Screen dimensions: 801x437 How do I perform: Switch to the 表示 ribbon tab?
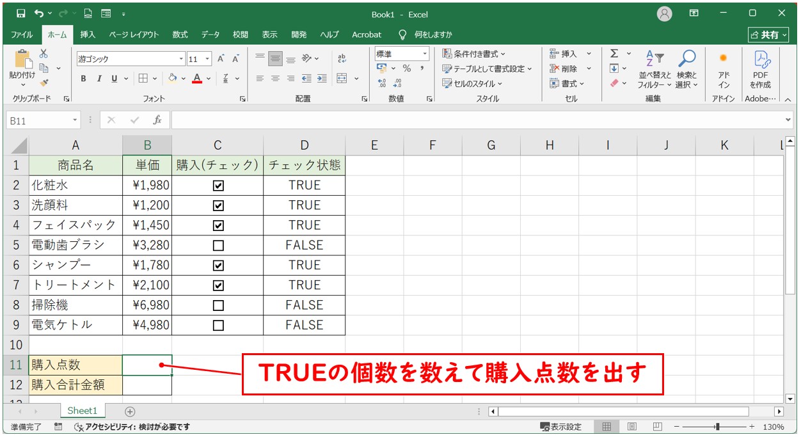[269, 35]
